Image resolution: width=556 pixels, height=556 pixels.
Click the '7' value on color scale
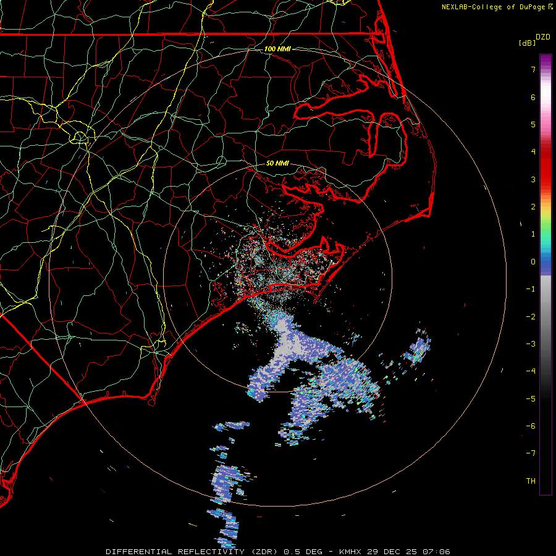click(x=533, y=69)
